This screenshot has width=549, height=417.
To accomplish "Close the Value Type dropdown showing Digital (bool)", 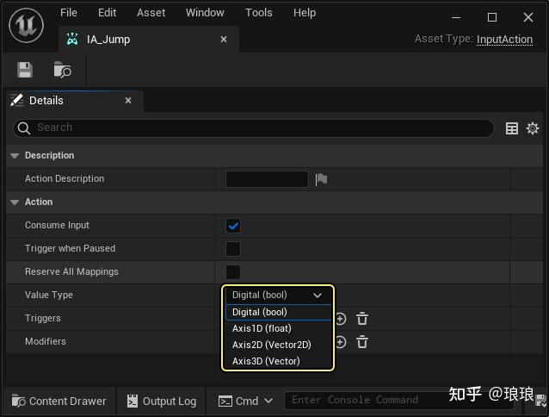I will pos(278,295).
